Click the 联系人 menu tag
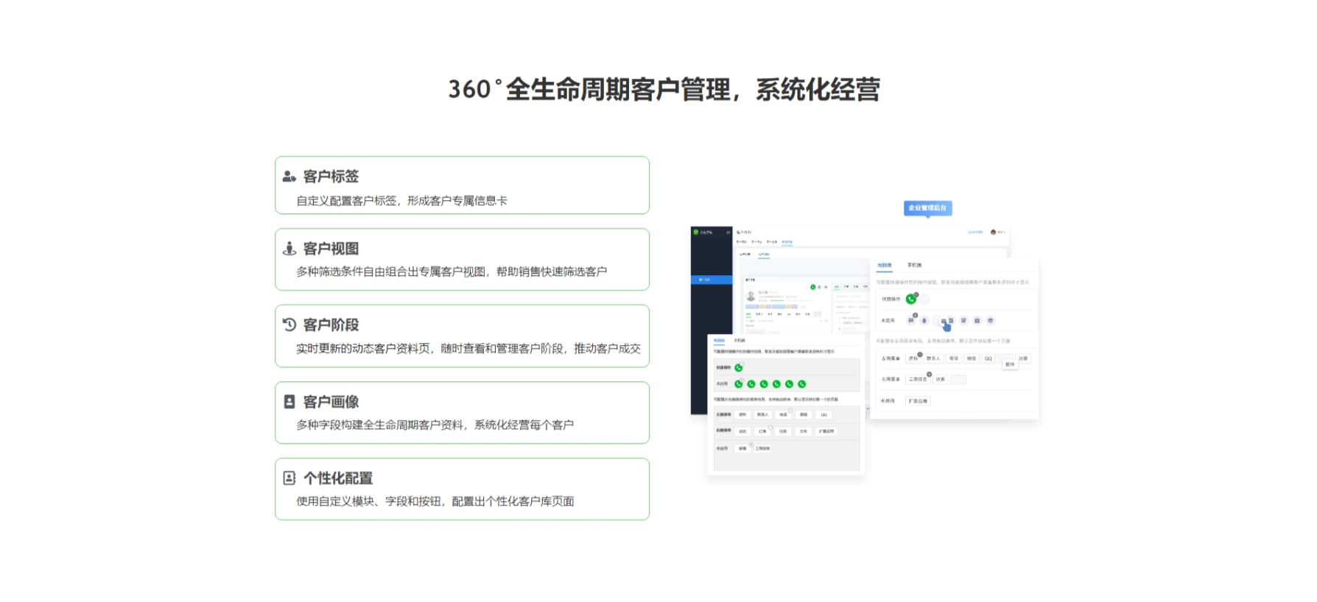 933,358
